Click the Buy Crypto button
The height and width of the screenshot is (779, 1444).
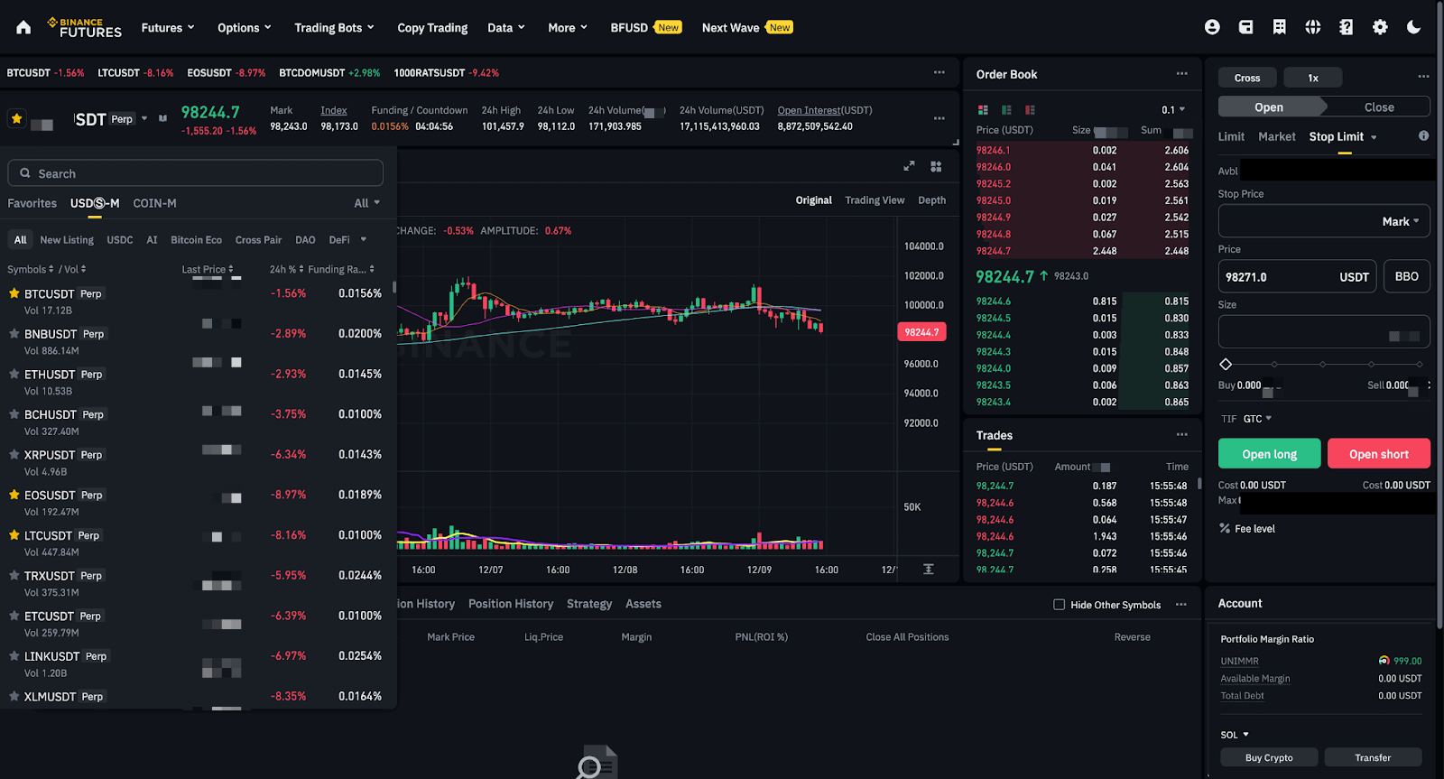pos(1269,757)
